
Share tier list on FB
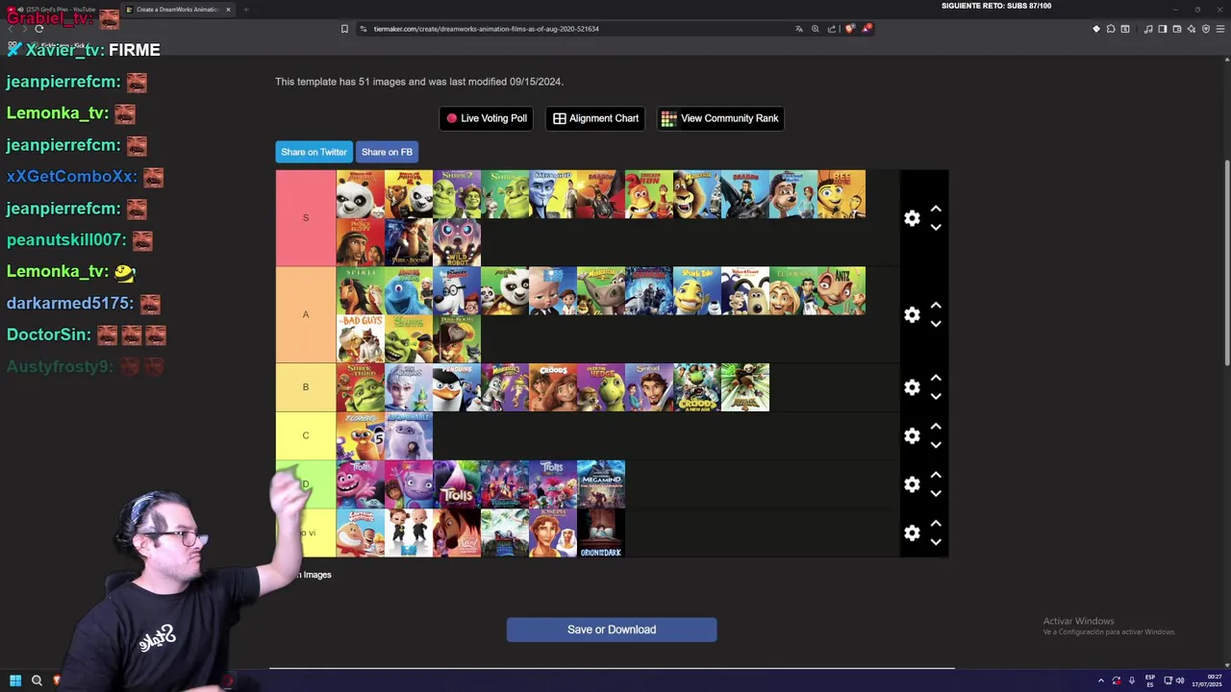pos(387,152)
